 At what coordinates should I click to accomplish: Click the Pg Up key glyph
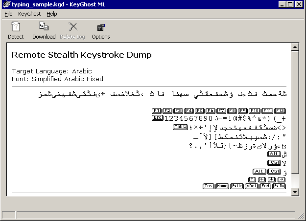coord(237,186)
